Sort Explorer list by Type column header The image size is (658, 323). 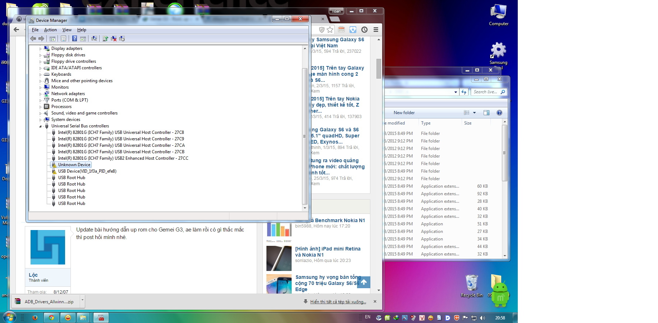[426, 123]
